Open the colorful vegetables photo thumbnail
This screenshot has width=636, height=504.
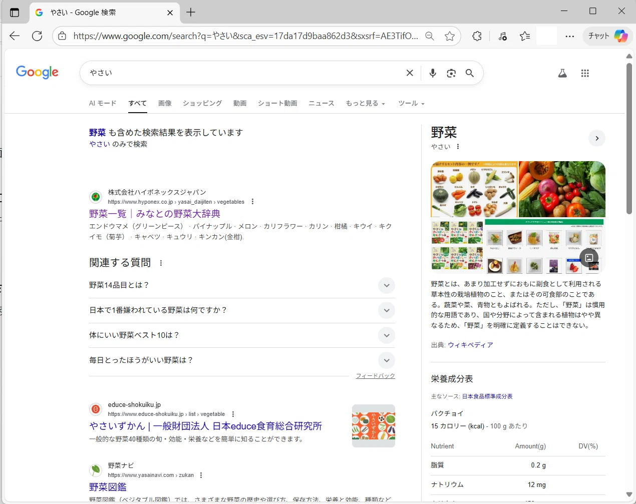point(562,189)
